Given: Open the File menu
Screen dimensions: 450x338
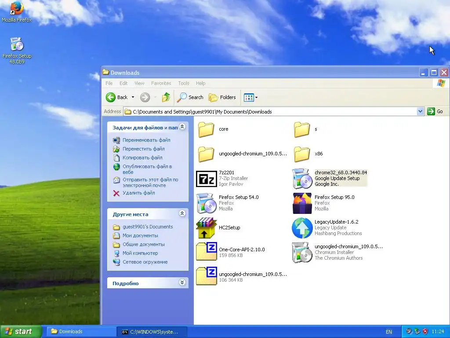Looking at the screenshot, I should [x=109, y=83].
